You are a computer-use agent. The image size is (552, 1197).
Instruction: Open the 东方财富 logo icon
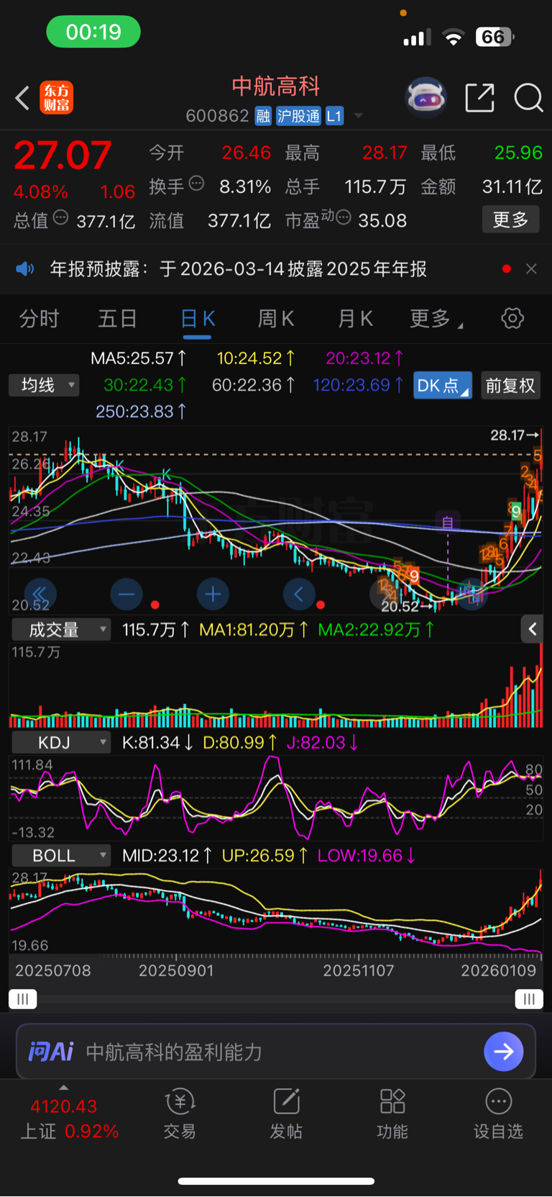pyautogui.click(x=56, y=98)
